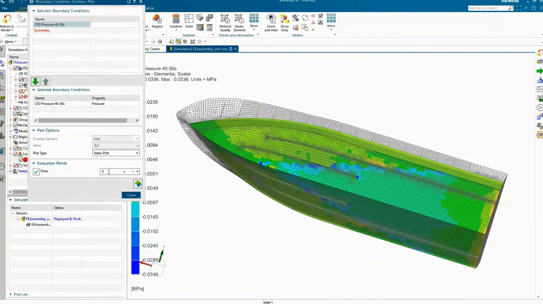Click the text annotation 'A' icon in Utilities

(320, 22)
